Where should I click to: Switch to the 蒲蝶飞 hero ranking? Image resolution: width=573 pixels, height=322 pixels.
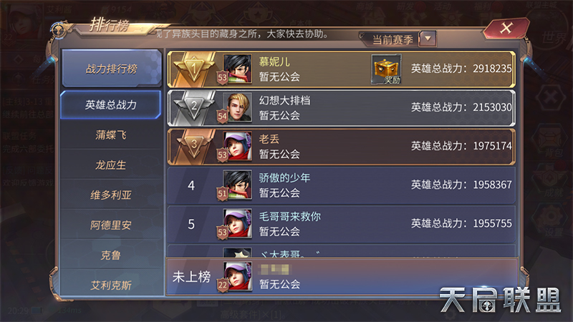(x=111, y=135)
